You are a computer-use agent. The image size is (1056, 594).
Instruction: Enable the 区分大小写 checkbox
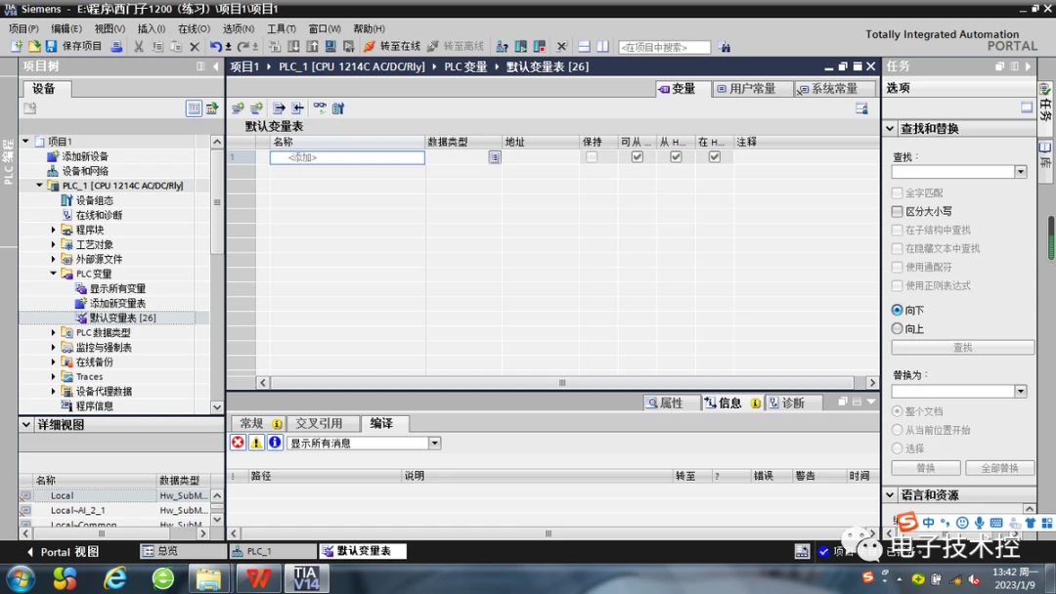[897, 211]
